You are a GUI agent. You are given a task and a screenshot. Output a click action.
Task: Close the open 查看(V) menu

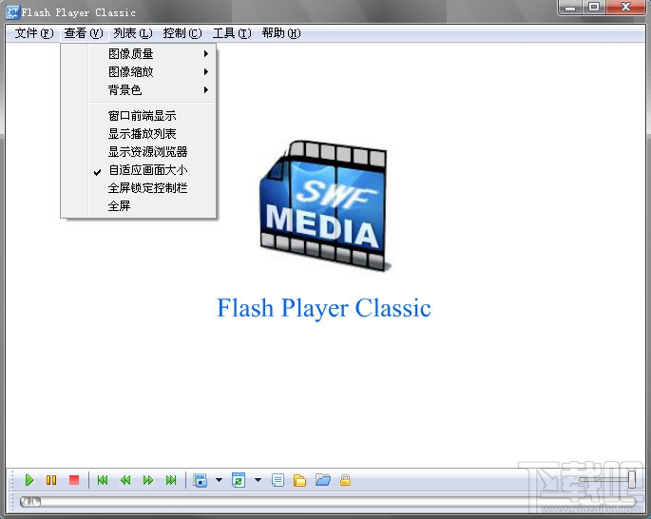pos(84,33)
